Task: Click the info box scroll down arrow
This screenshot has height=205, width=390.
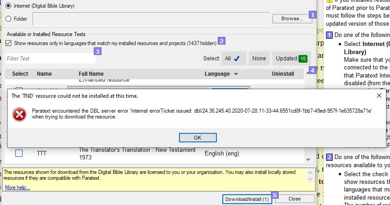Action: 310,179
